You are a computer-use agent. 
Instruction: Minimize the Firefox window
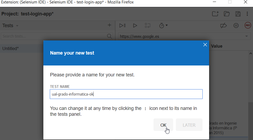214,2
